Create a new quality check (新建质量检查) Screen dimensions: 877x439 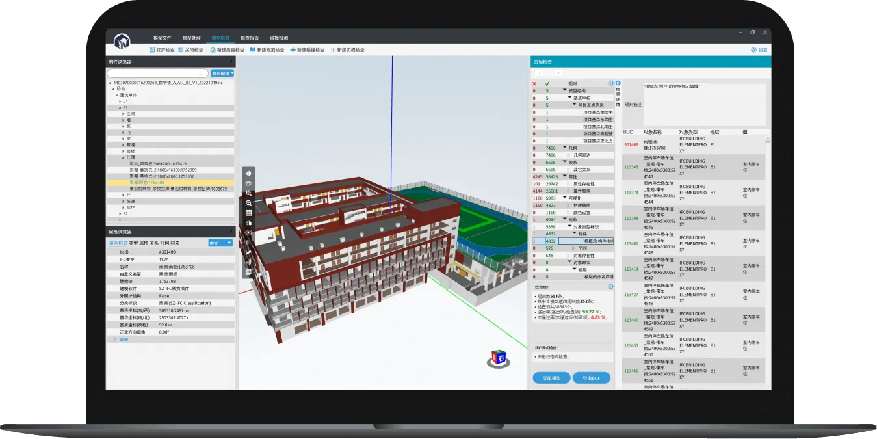point(213,50)
